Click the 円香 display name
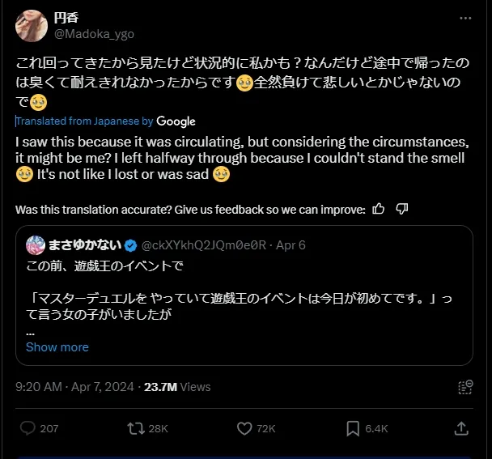This screenshot has width=492, height=459. click(x=66, y=18)
